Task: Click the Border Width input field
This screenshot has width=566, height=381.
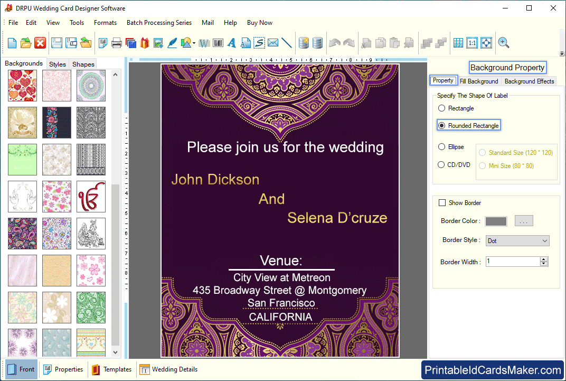Action: pyautogui.click(x=513, y=262)
